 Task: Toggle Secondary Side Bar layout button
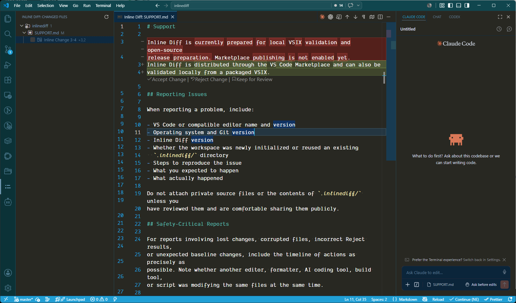(467, 5)
